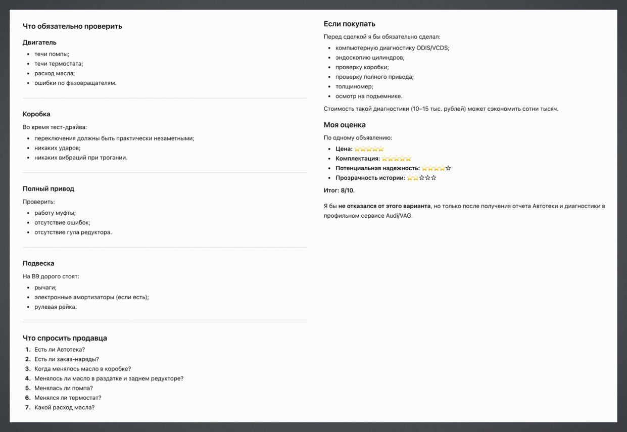Click the Если покупать heading

pos(350,24)
